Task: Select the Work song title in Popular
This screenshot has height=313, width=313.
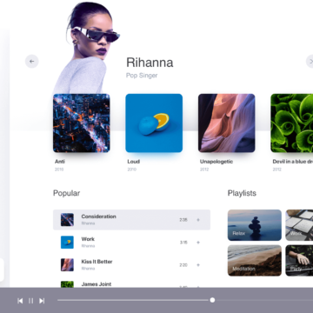Action: pyautogui.click(x=88, y=239)
